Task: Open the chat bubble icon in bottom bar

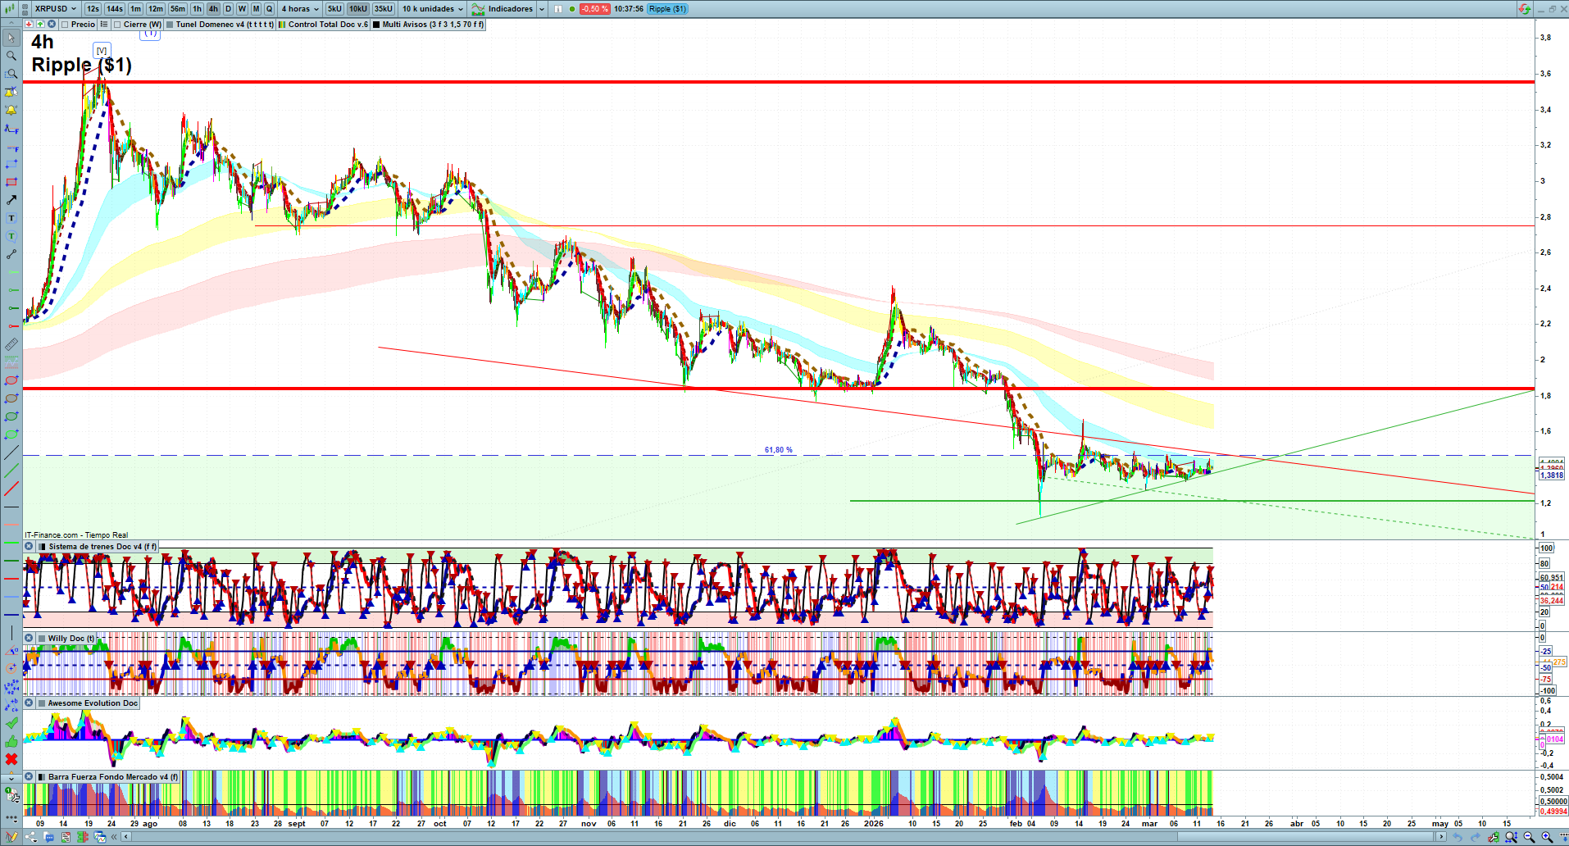Action: (x=48, y=837)
